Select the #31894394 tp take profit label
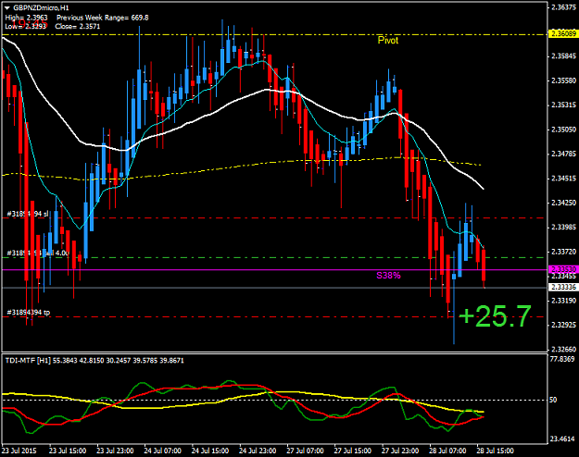Image resolution: width=579 pixels, height=457 pixels. [29, 312]
